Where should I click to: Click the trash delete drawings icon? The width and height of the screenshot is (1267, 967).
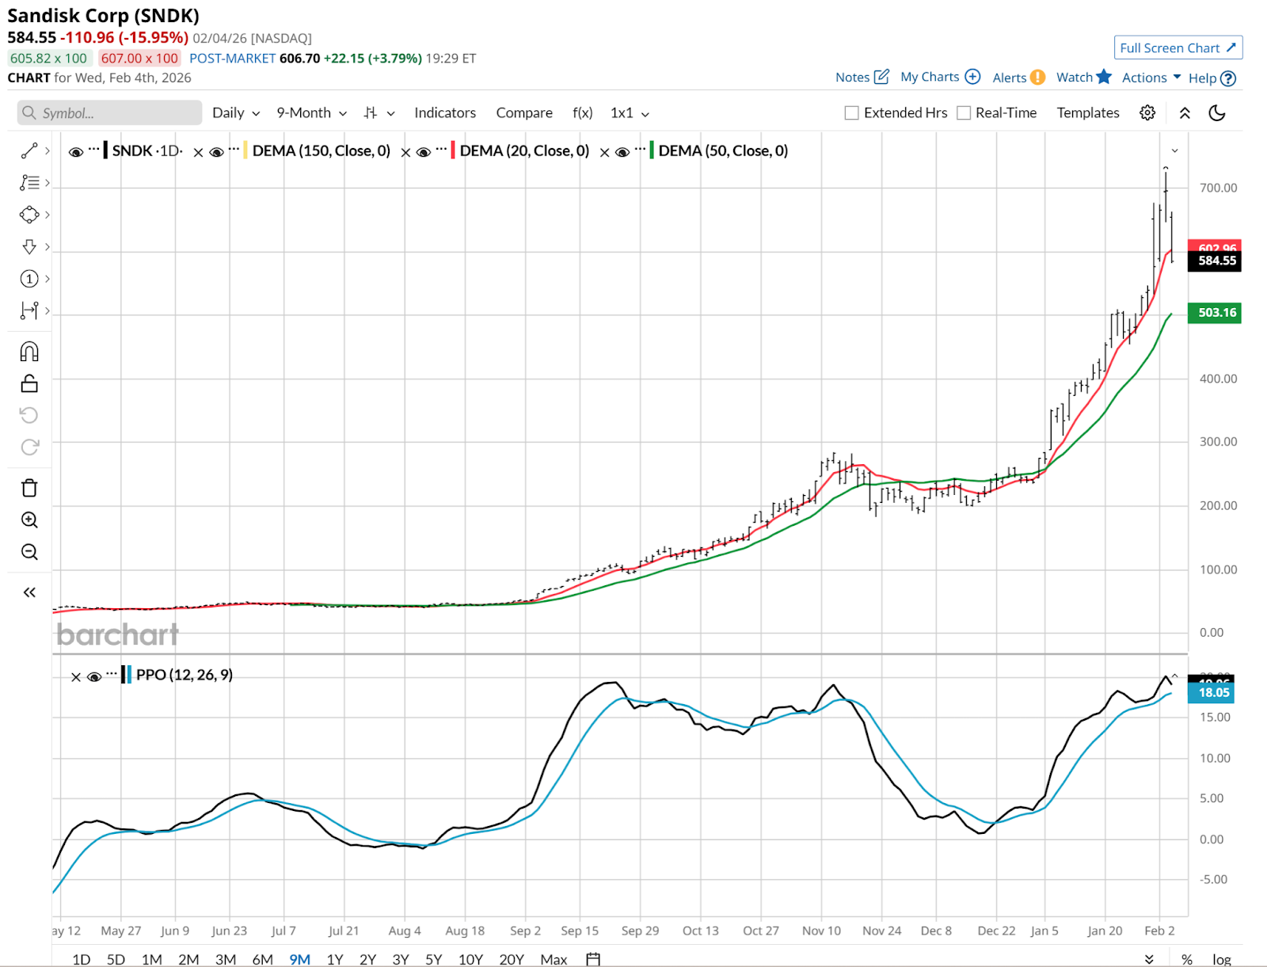(x=29, y=488)
